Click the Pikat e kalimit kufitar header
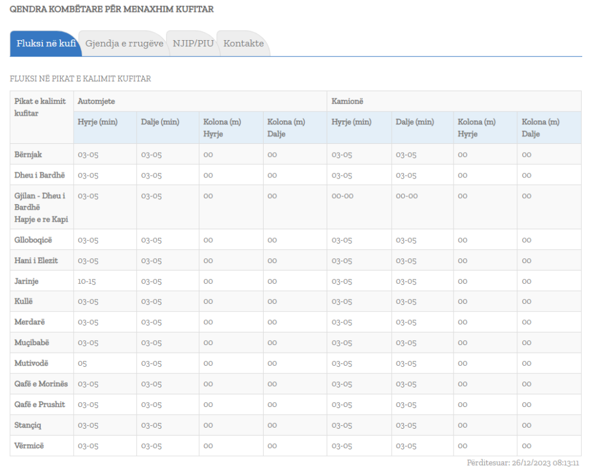Screen dimensions: 604x470 pyautogui.click(x=40, y=107)
